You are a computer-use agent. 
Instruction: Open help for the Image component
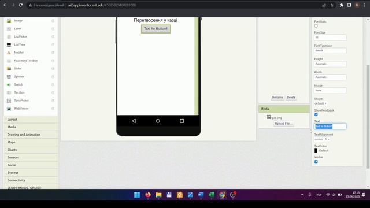[x=53, y=21]
